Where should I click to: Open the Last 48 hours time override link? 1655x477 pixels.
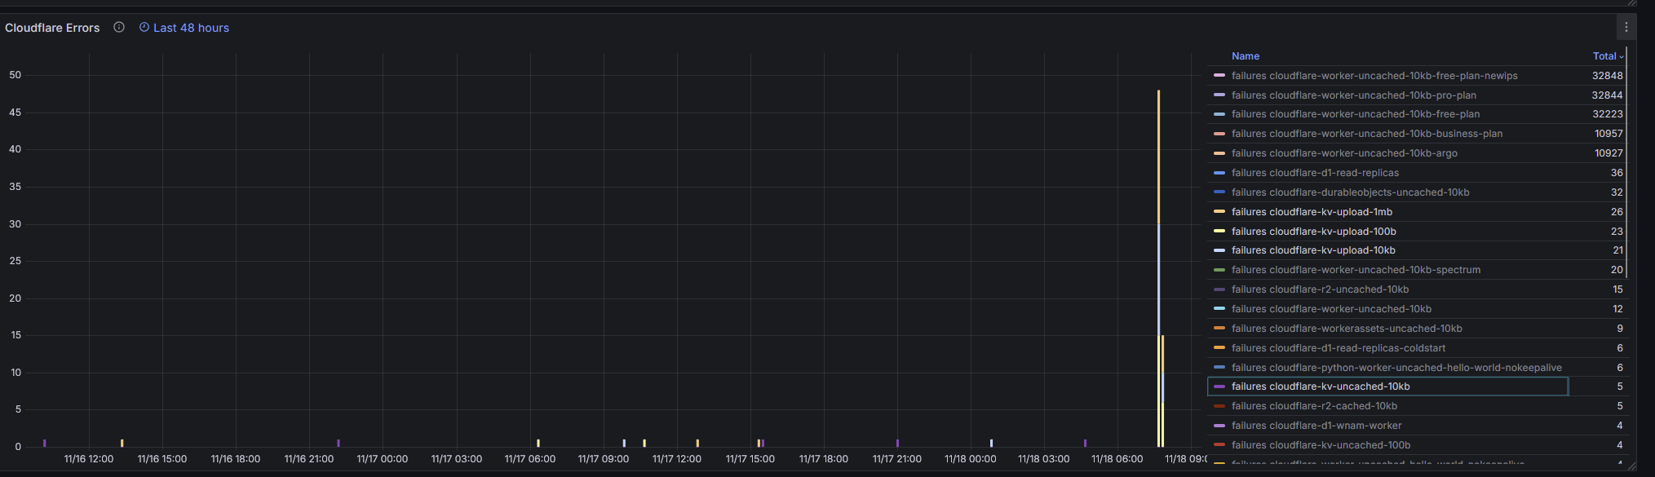pyautogui.click(x=184, y=28)
